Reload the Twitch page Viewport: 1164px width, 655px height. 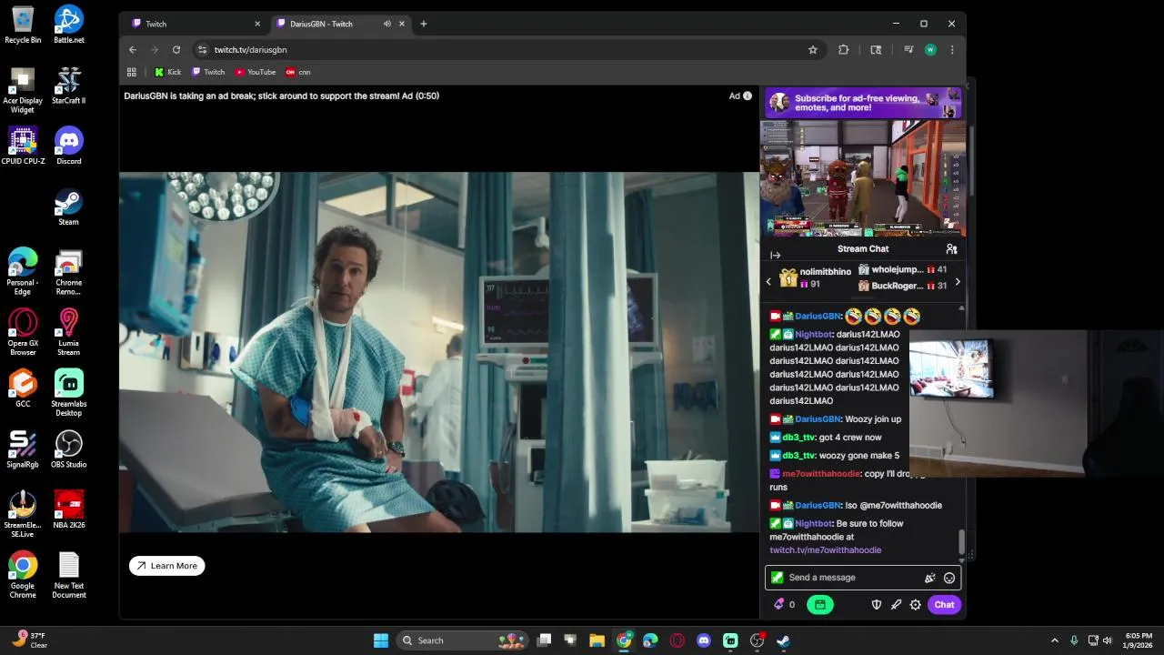pos(176,50)
